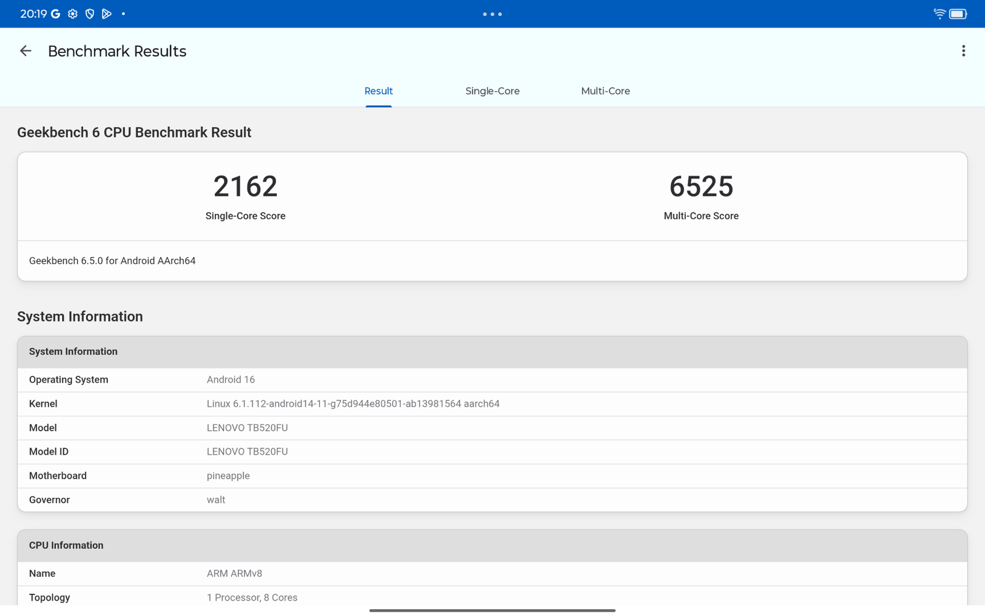Tap the battery status icon
The image size is (985, 616).
point(958,14)
